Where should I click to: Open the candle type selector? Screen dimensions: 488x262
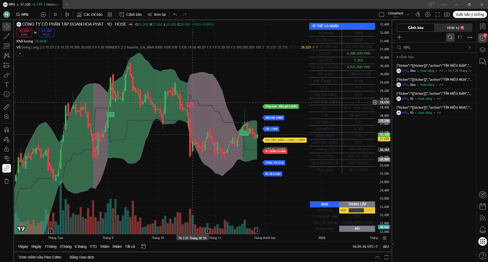[67, 14]
